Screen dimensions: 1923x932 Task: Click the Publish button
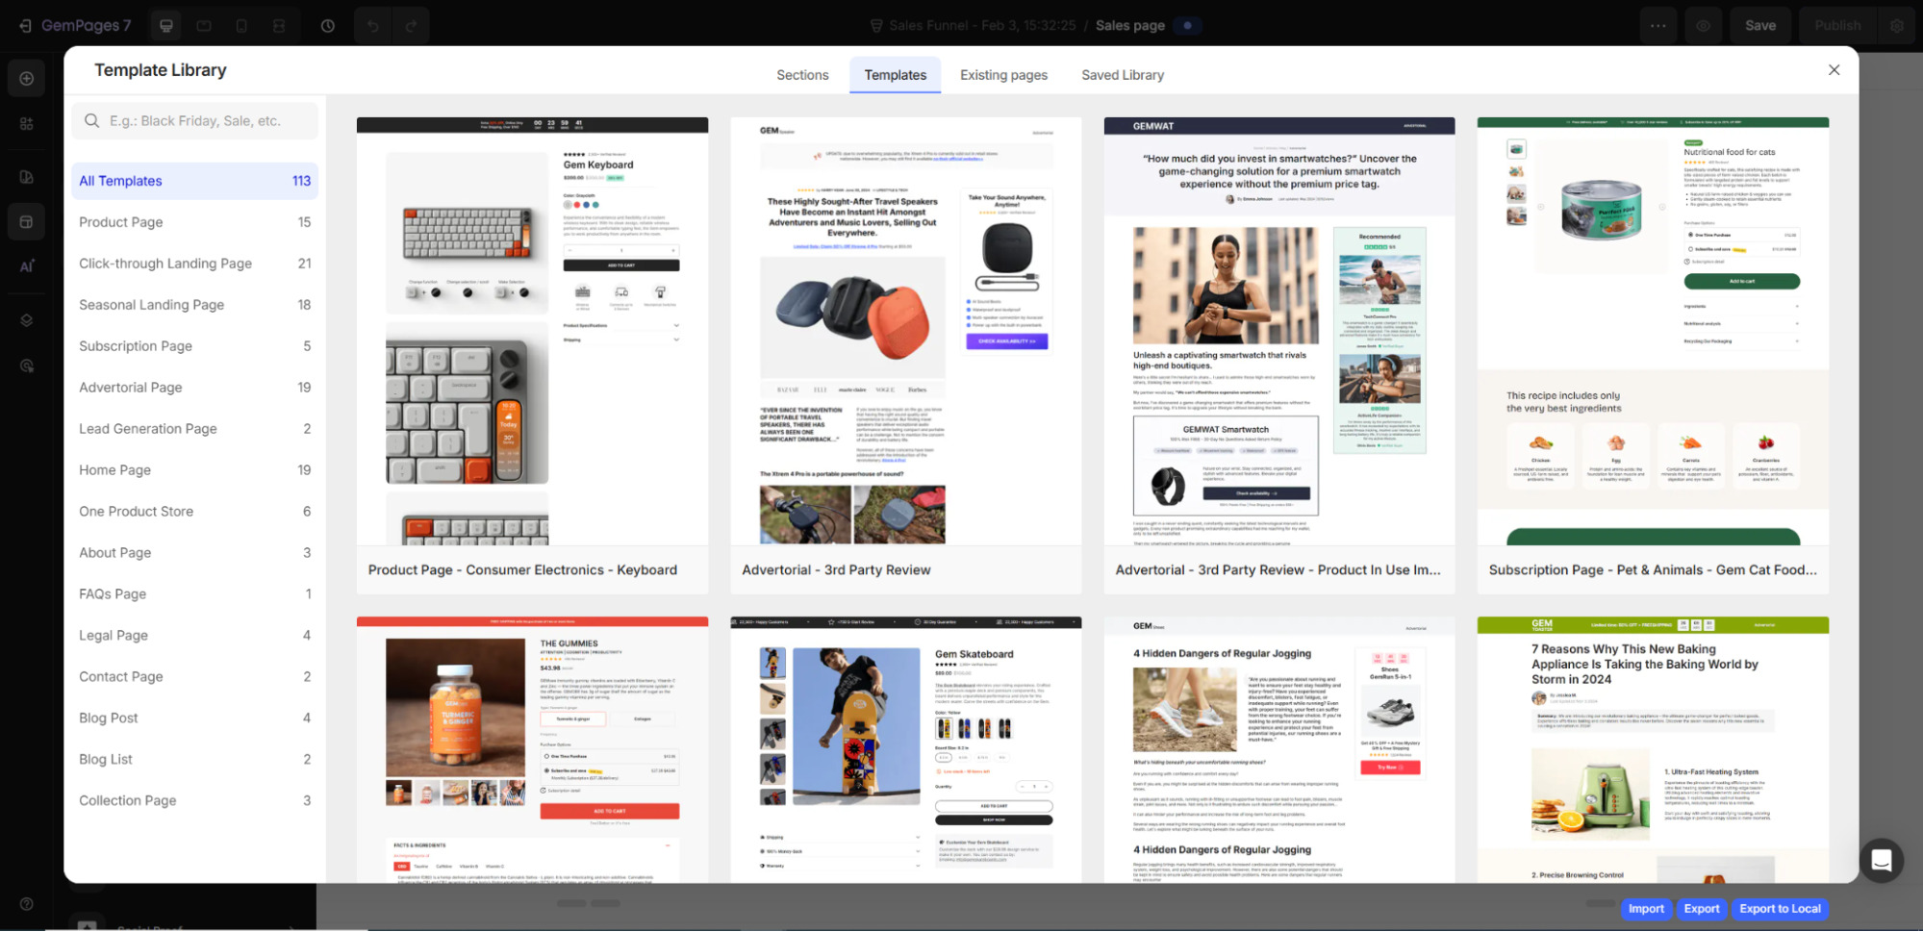(1836, 25)
